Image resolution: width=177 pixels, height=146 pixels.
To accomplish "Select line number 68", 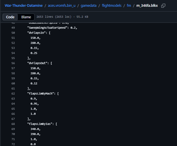I will (13, 124).
